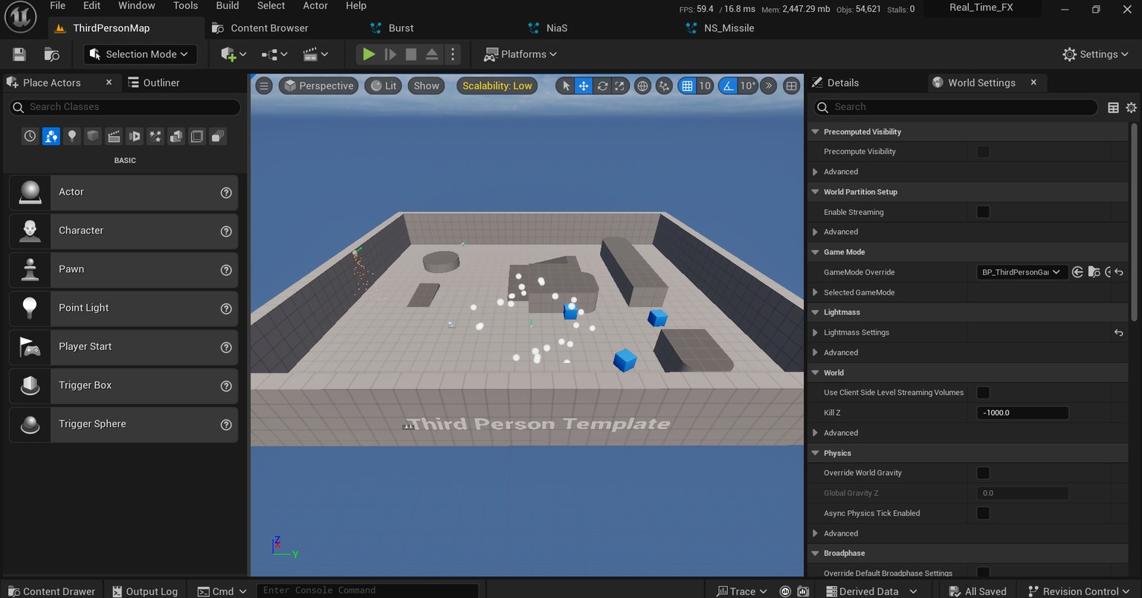Open the Build menu
Viewport: 1142px width, 598px height.
click(x=228, y=6)
